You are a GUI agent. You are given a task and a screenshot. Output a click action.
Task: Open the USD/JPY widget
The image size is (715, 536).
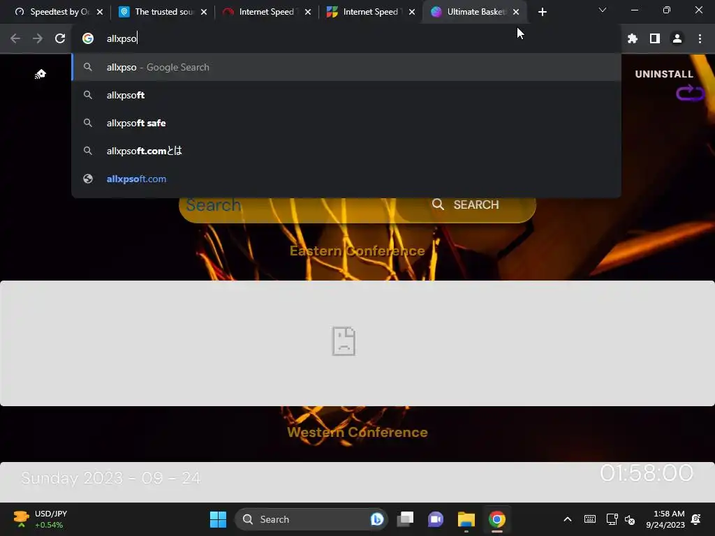point(40,519)
